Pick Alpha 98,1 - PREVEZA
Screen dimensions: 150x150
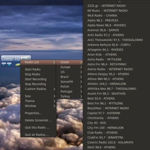(x=117, y=20)
